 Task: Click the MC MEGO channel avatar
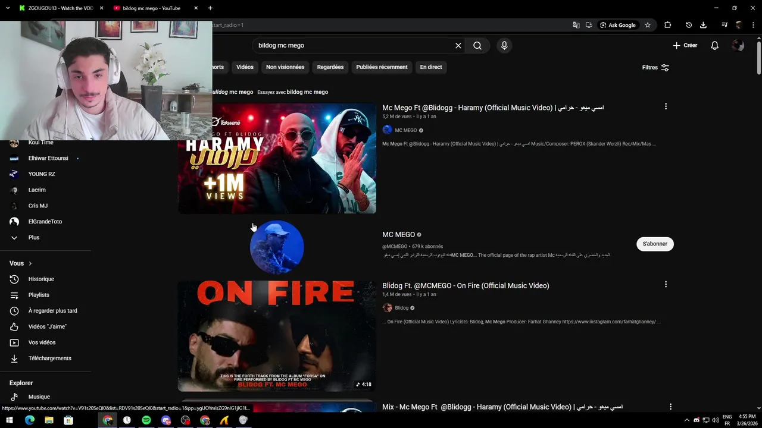(277, 247)
